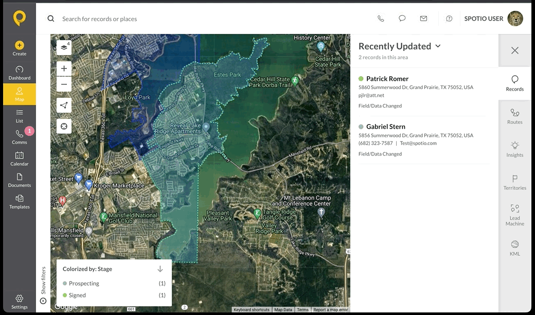Click Kroger Marketplace map pin
535x315 pixels.
coord(88,184)
